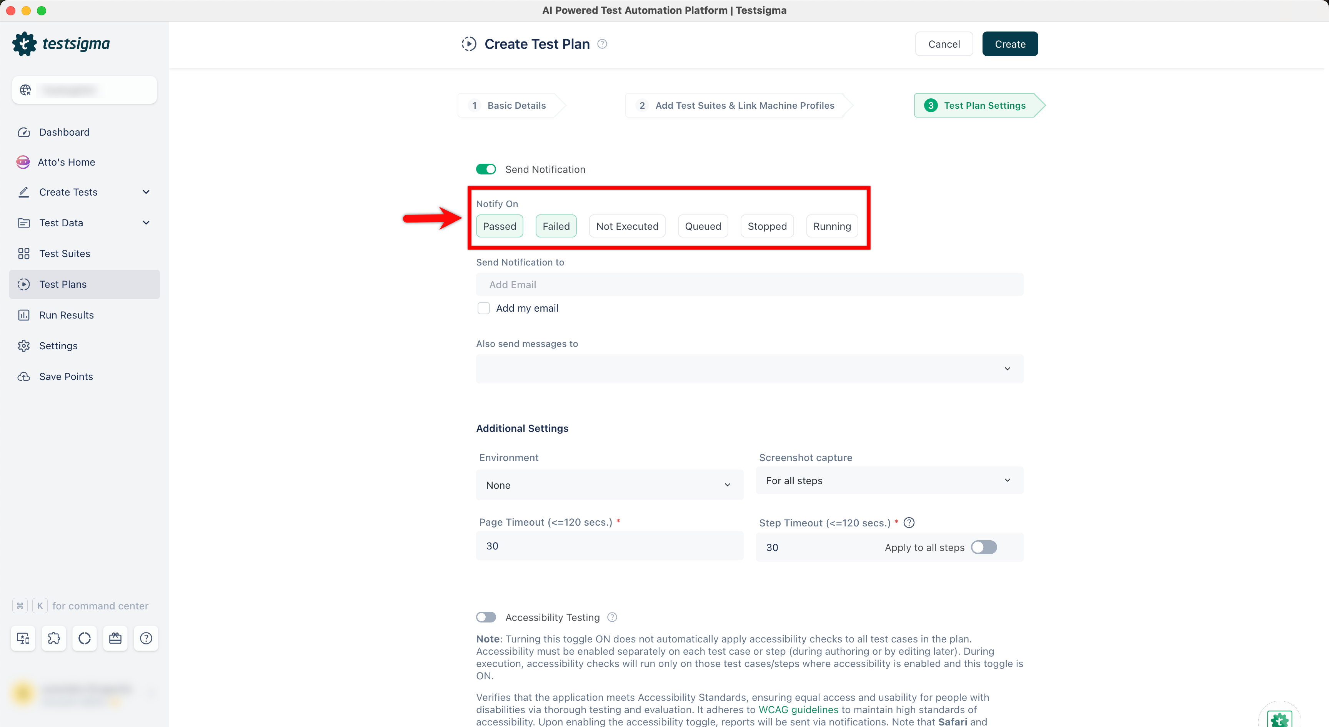This screenshot has width=1329, height=727.
Task: Open the Also send messages to dropdown
Action: click(749, 368)
